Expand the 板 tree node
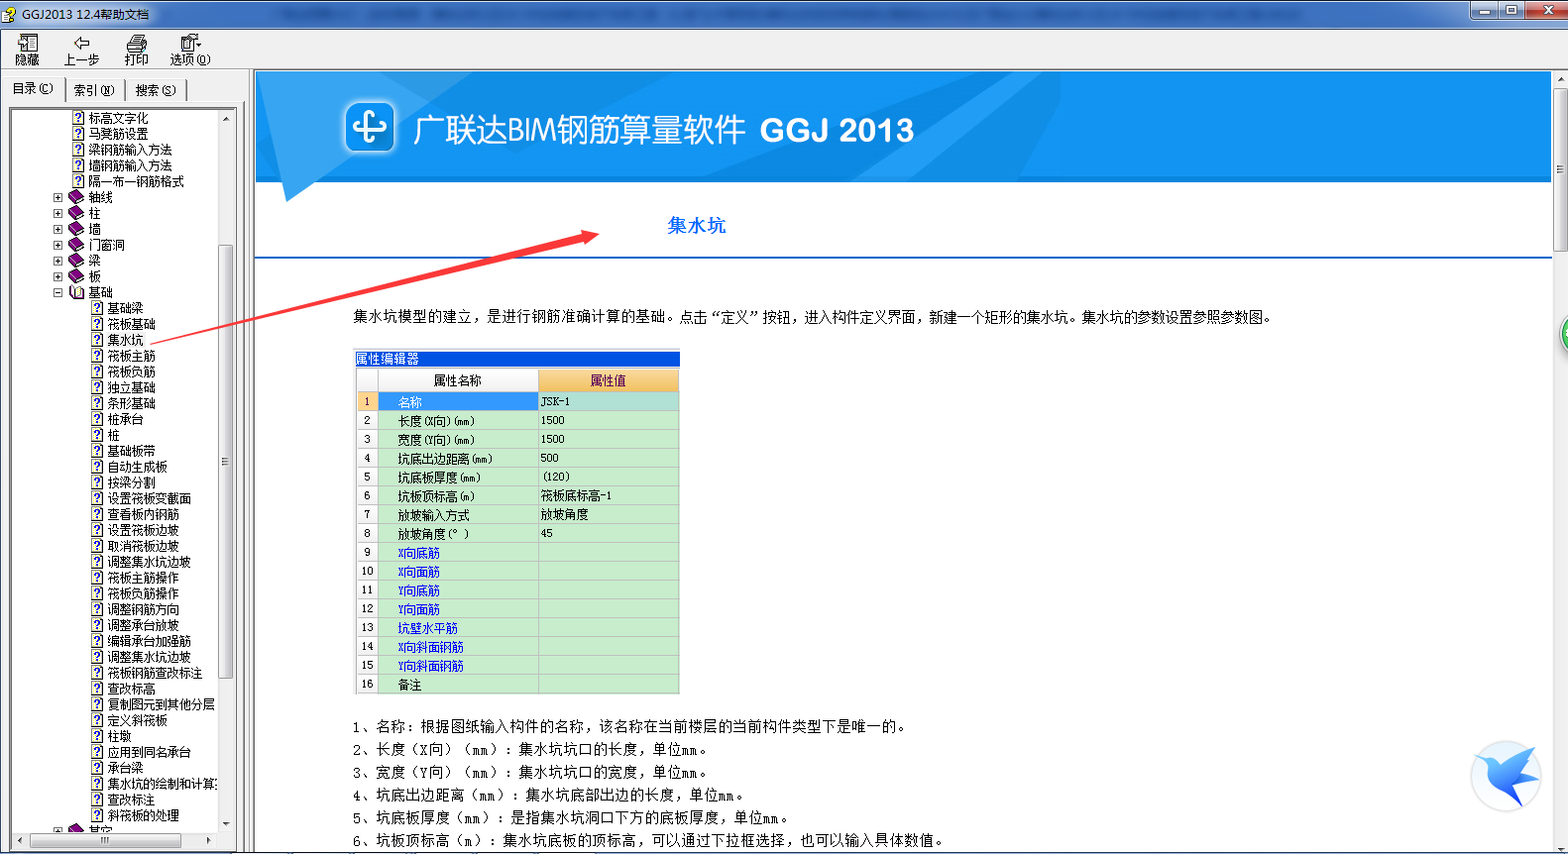The height and width of the screenshot is (854, 1568). tap(57, 276)
